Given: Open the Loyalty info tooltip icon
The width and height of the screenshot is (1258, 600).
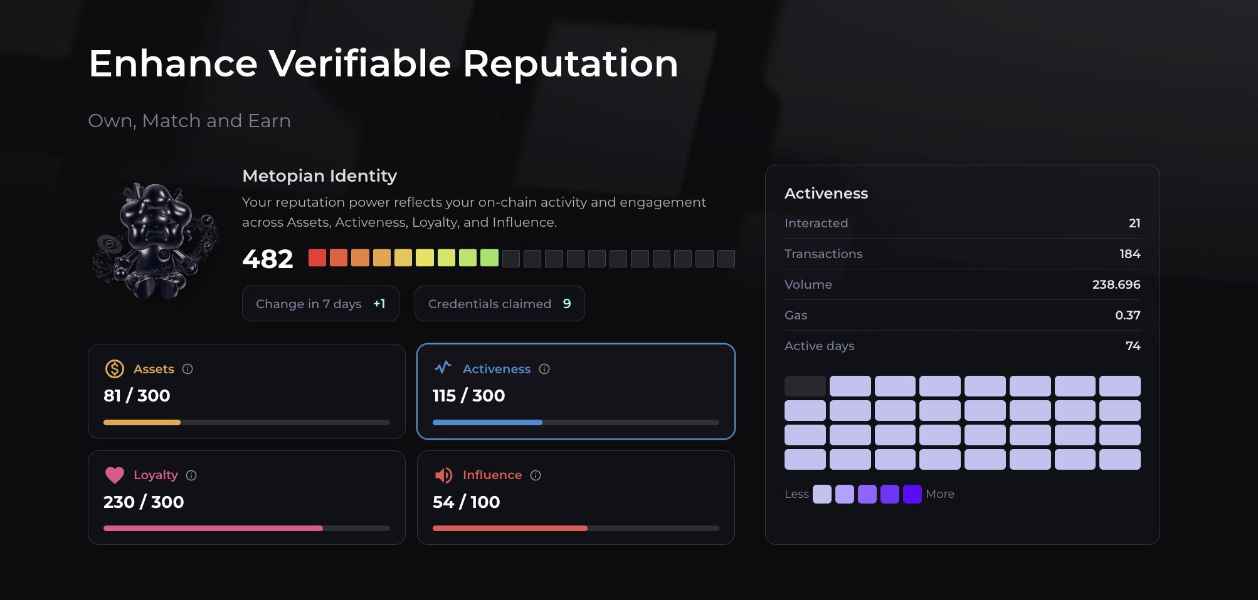Looking at the screenshot, I should [191, 475].
